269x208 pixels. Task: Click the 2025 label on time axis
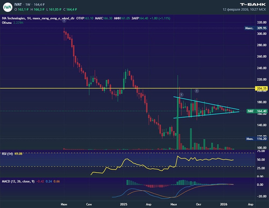tap(123, 204)
